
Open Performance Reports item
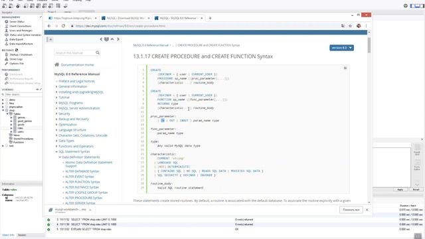click(21, 78)
